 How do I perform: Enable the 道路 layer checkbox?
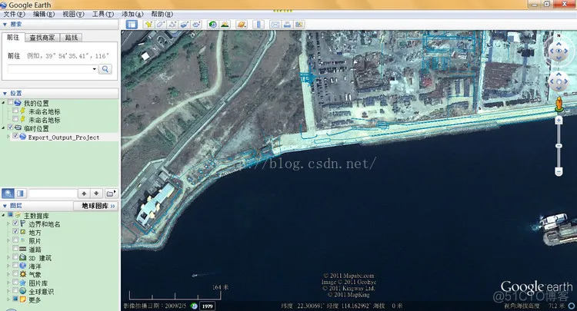click(15, 248)
